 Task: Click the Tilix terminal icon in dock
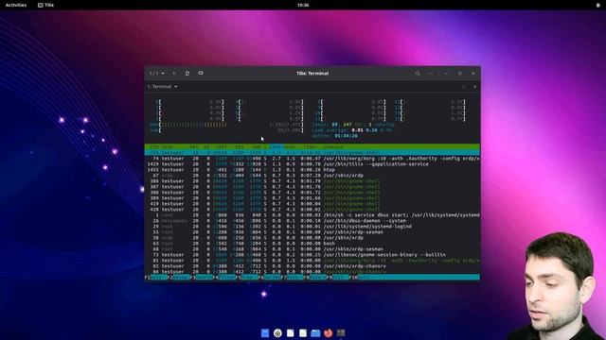[x=341, y=332]
